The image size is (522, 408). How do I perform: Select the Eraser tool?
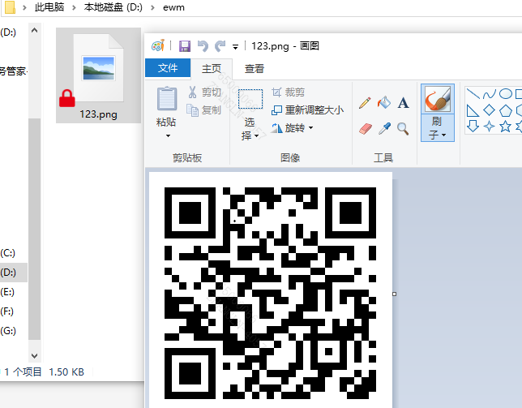pyautogui.click(x=366, y=128)
